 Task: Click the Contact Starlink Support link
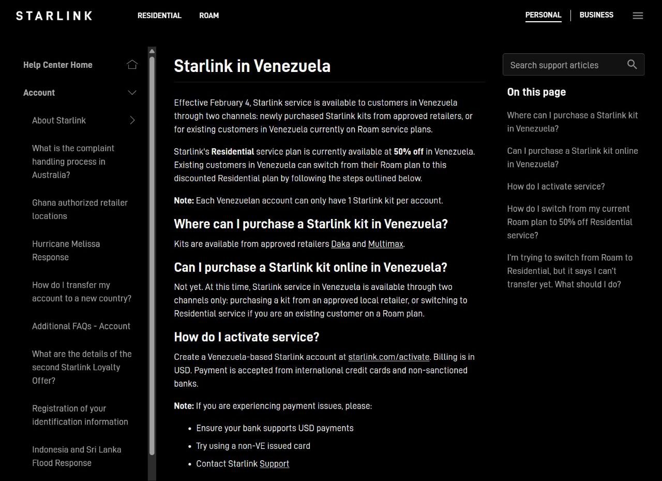[274, 463]
